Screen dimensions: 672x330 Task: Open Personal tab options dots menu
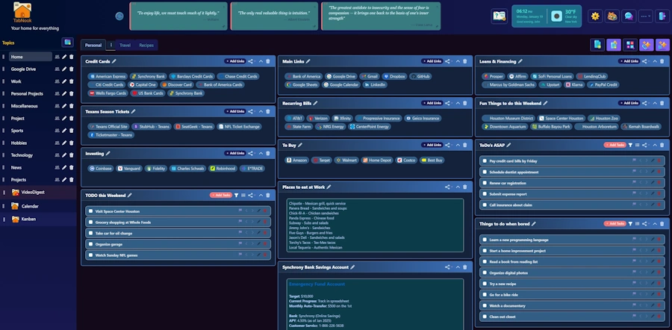click(111, 45)
